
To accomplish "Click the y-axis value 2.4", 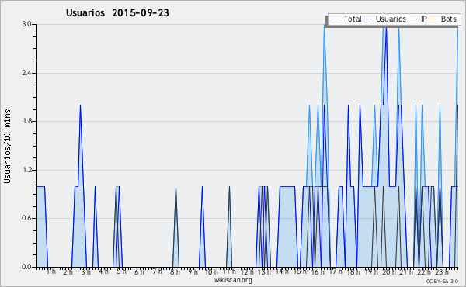I will (x=26, y=73).
